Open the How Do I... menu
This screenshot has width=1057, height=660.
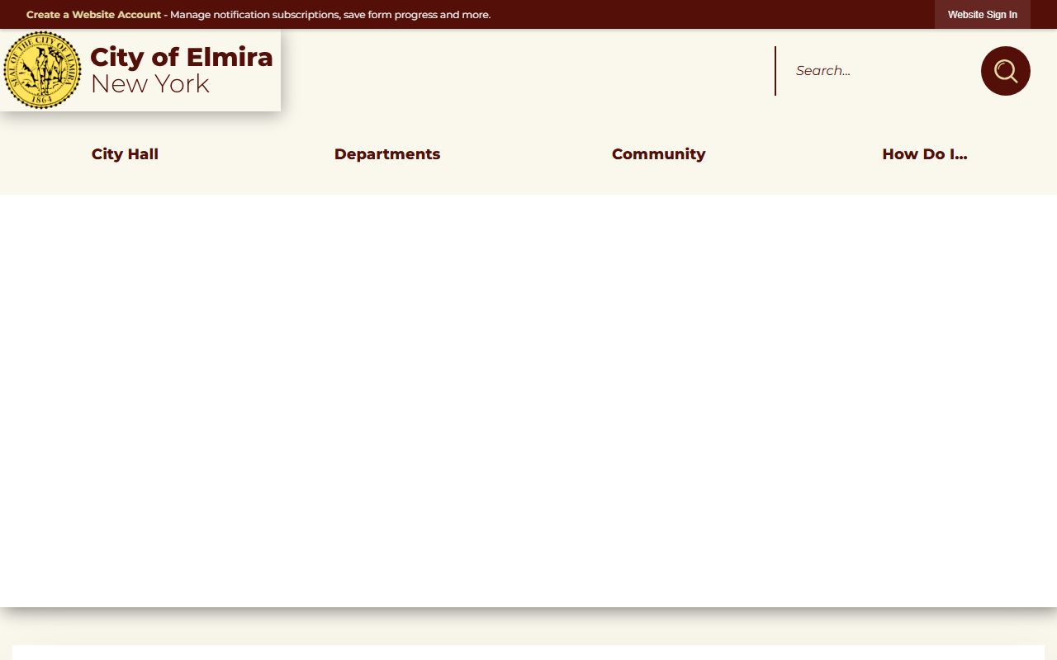pos(924,154)
